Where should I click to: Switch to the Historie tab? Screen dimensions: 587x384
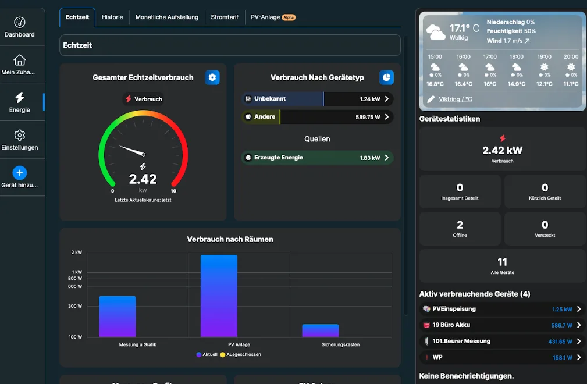(x=112, y=17)
